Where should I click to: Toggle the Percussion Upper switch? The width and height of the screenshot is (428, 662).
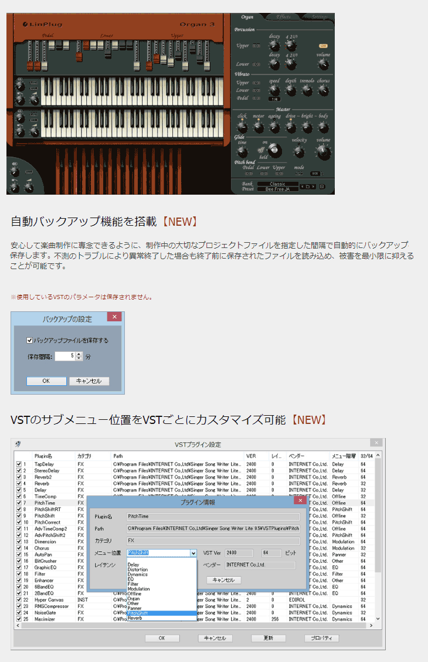(x=256, y=46)
